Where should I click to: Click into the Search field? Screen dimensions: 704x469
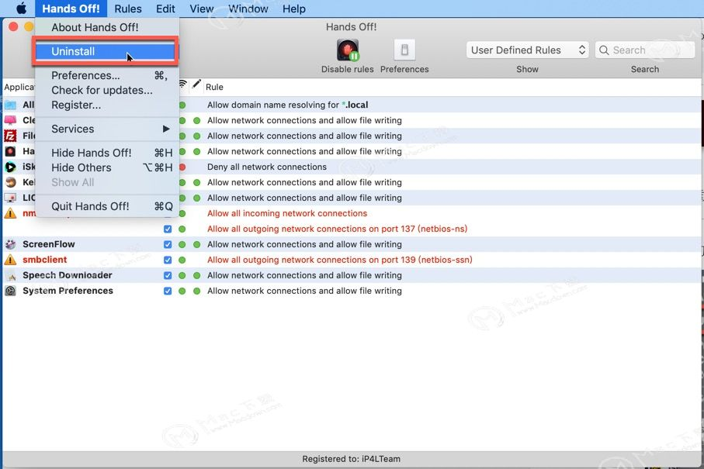pyautogui.click(x=645, y=50)
